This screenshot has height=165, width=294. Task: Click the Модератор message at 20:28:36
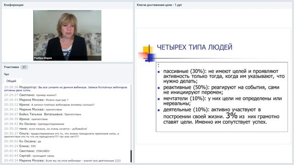pyautogui.click(x=66, y=88)
